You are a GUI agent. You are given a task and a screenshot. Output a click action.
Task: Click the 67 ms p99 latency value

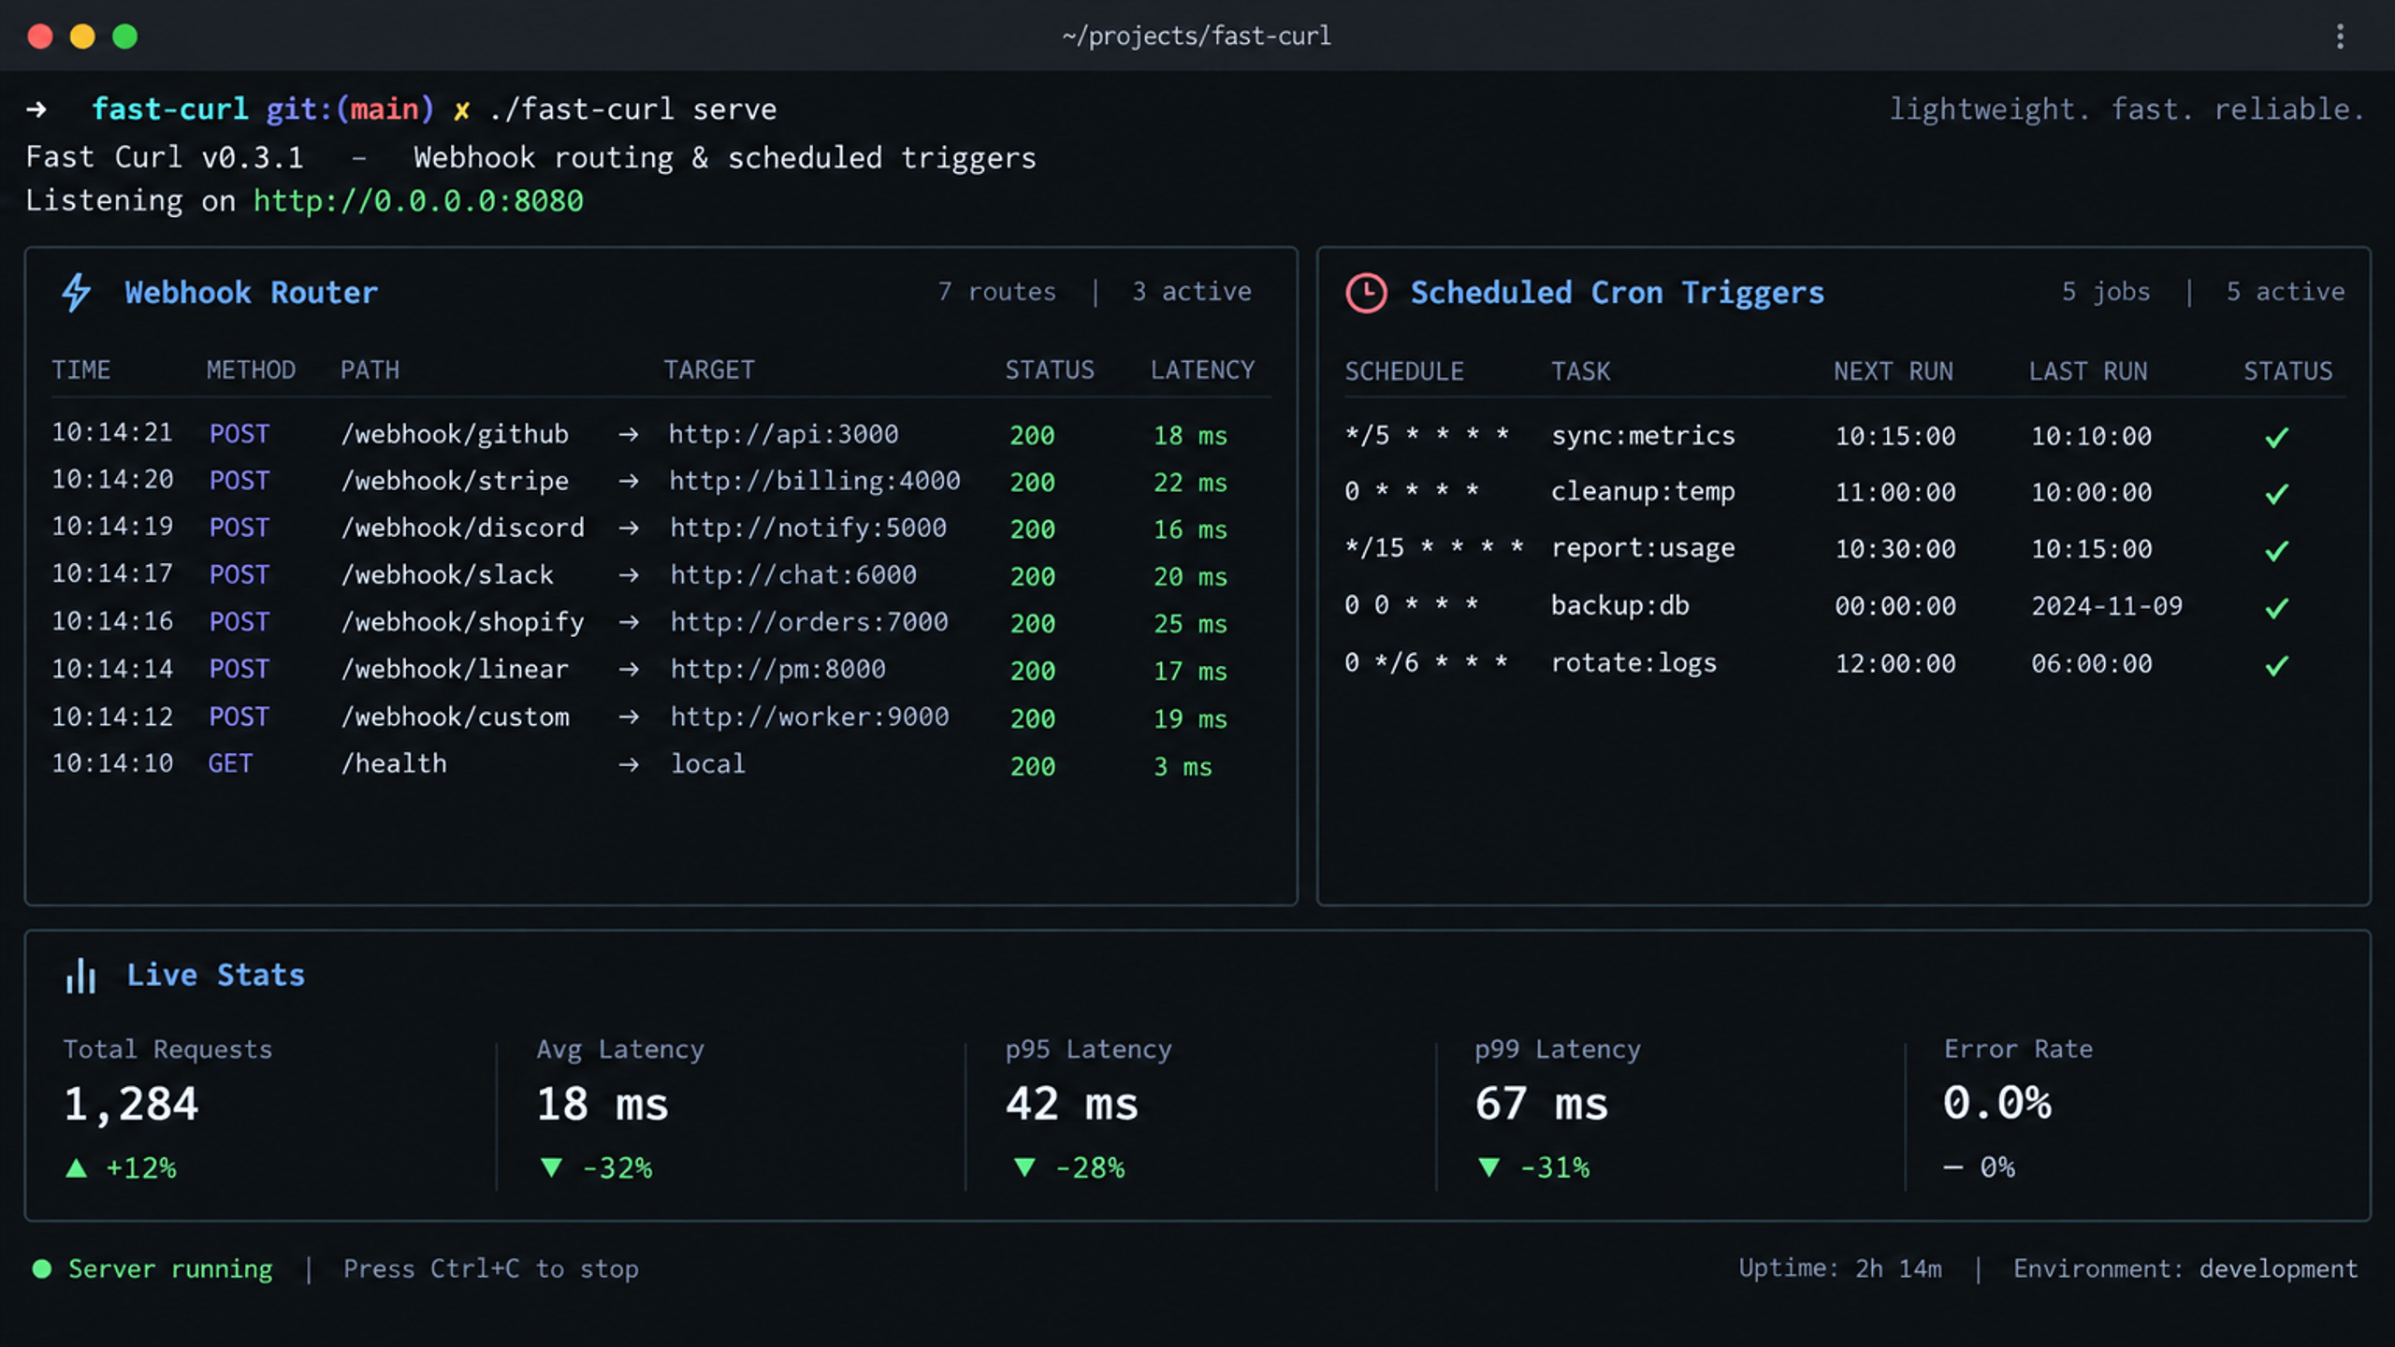tap(1542, 1104)
